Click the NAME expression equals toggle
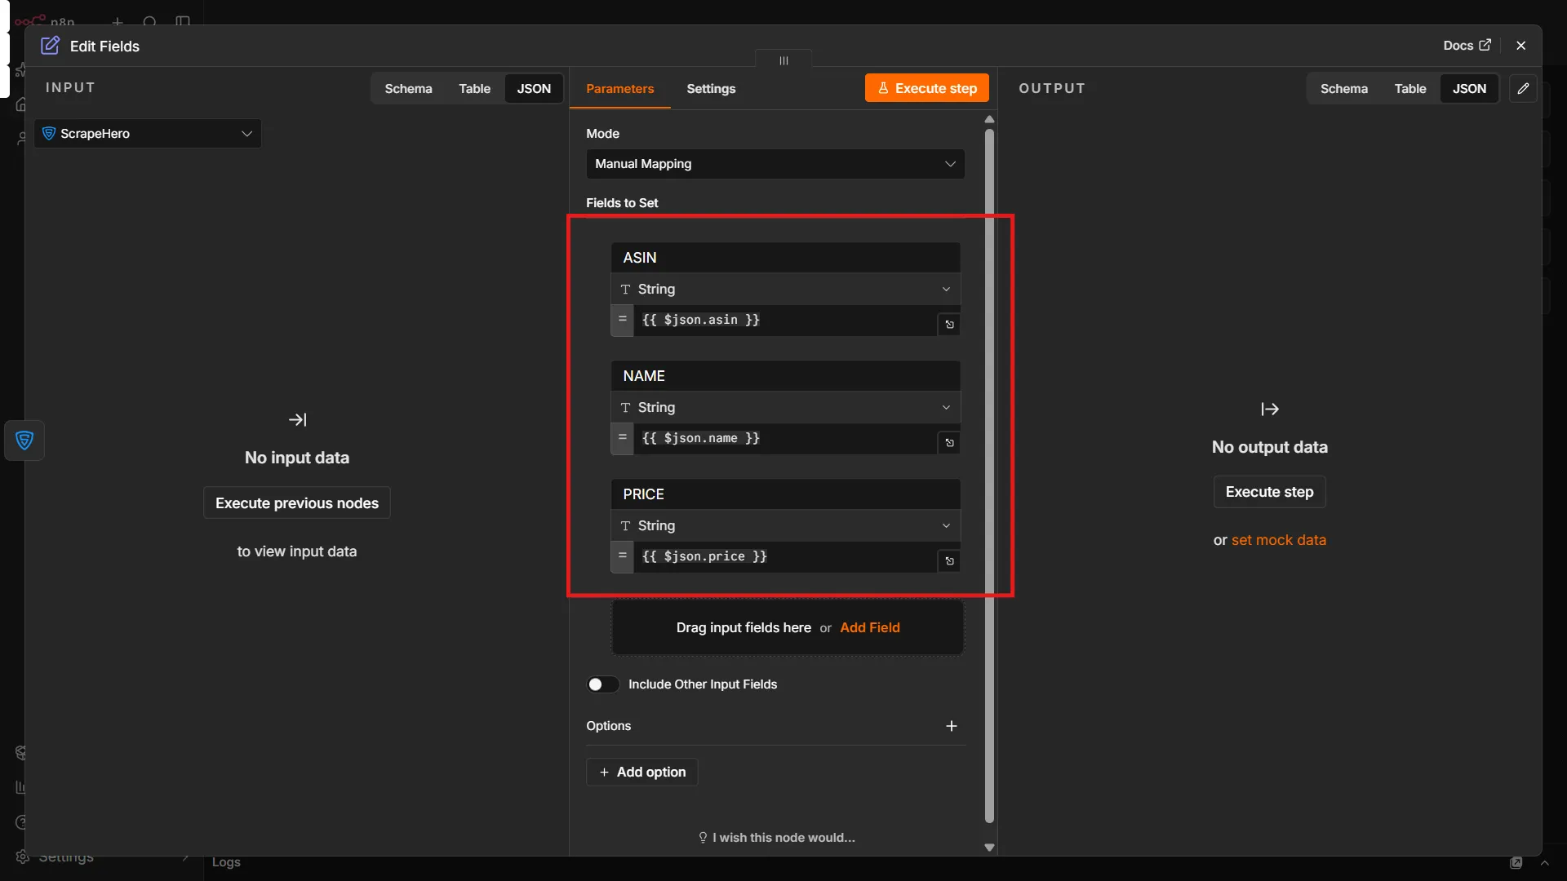This screenshot has height=881, width=1567. [622, 438]
